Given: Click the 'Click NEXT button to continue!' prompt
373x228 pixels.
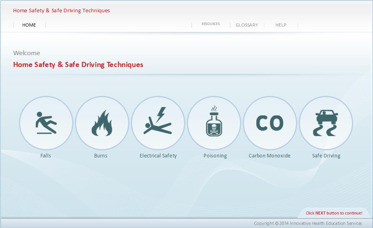Looking at the screenshot, I should click(x=334, y=213).
